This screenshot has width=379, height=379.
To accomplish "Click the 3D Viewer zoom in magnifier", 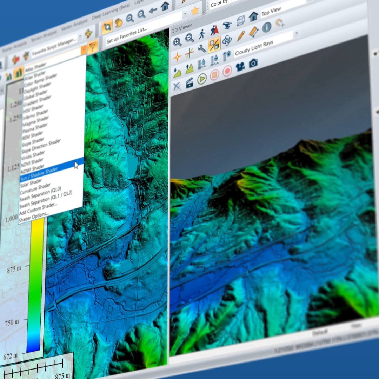I will 177,42.
